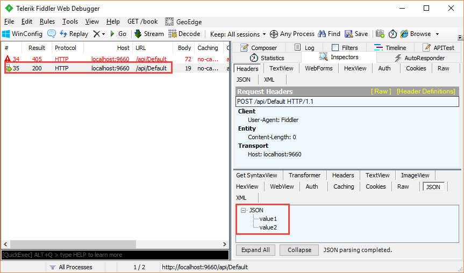The image size is (464, 273).
Task: Click scroll right arrow of session list
Action: pyautogui.click(x=225, y=244)
